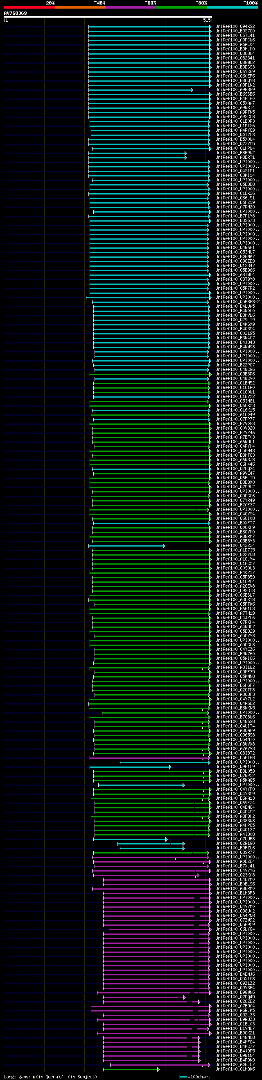Click label UniRef100_A9SCC8

pos(235,117)
